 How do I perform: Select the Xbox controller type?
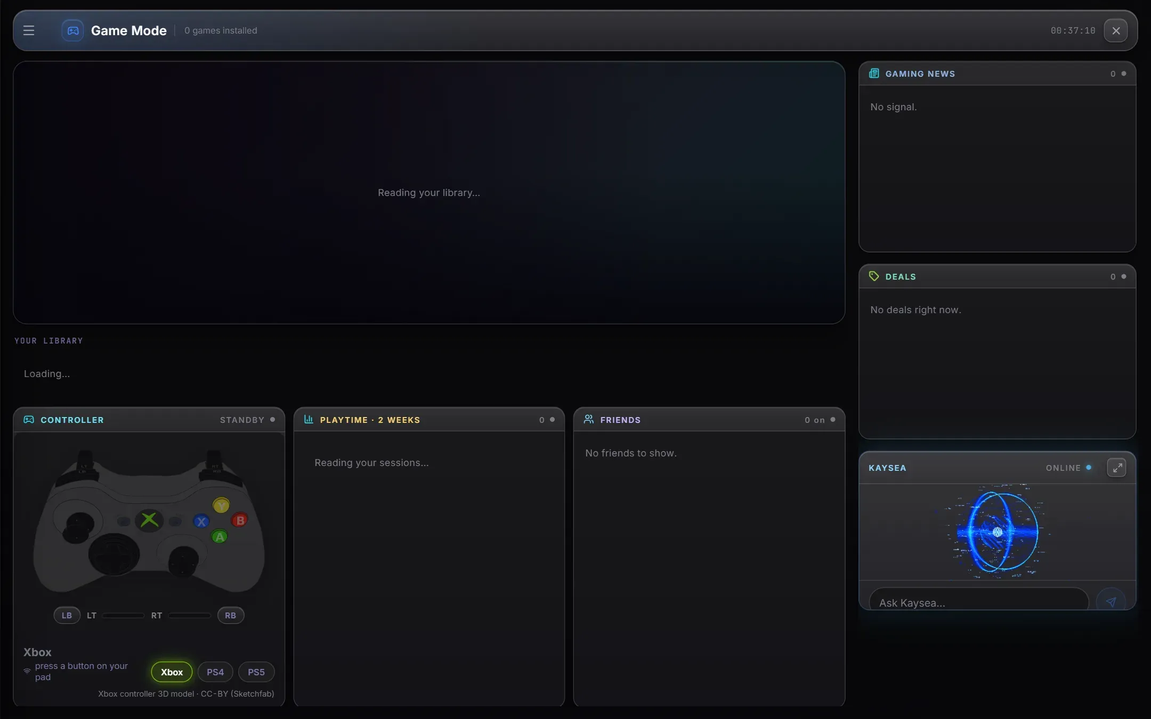pos(172,672)
